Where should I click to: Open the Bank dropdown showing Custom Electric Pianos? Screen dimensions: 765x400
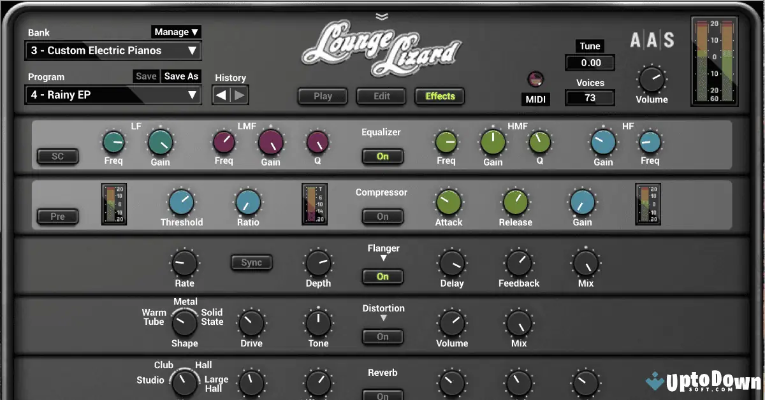(x=113, y=50)
